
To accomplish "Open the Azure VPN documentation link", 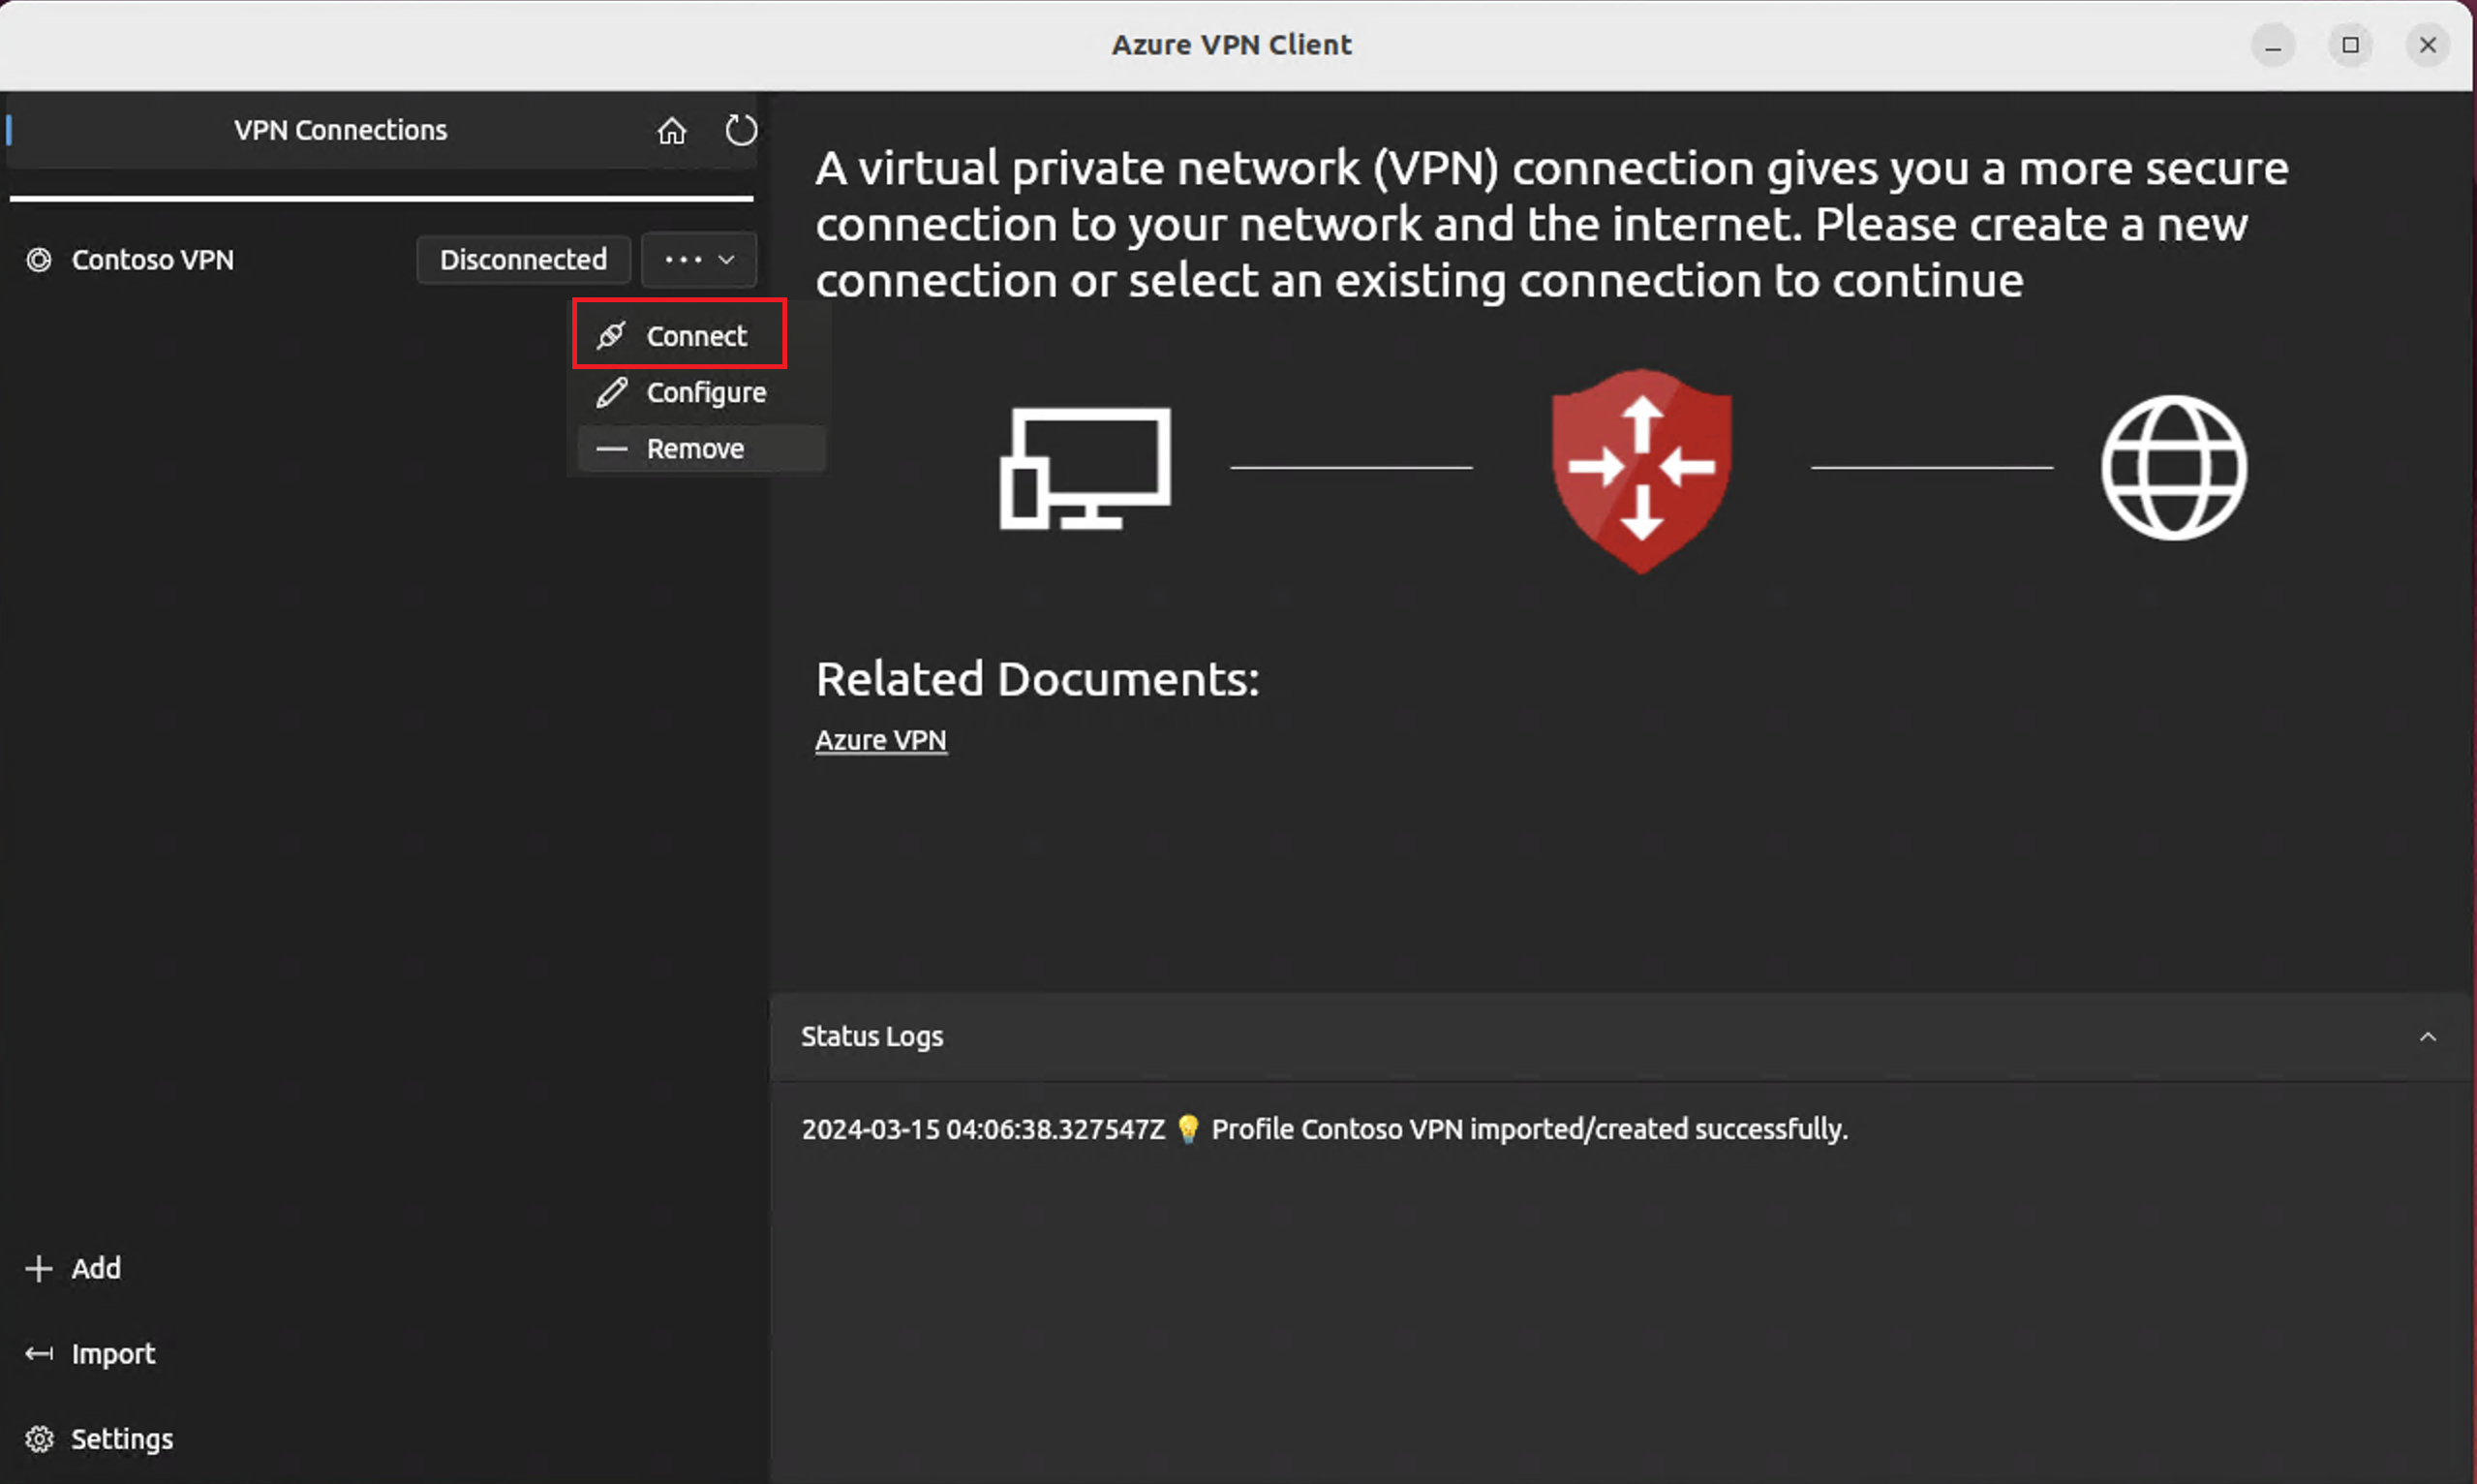I will 880,740.
